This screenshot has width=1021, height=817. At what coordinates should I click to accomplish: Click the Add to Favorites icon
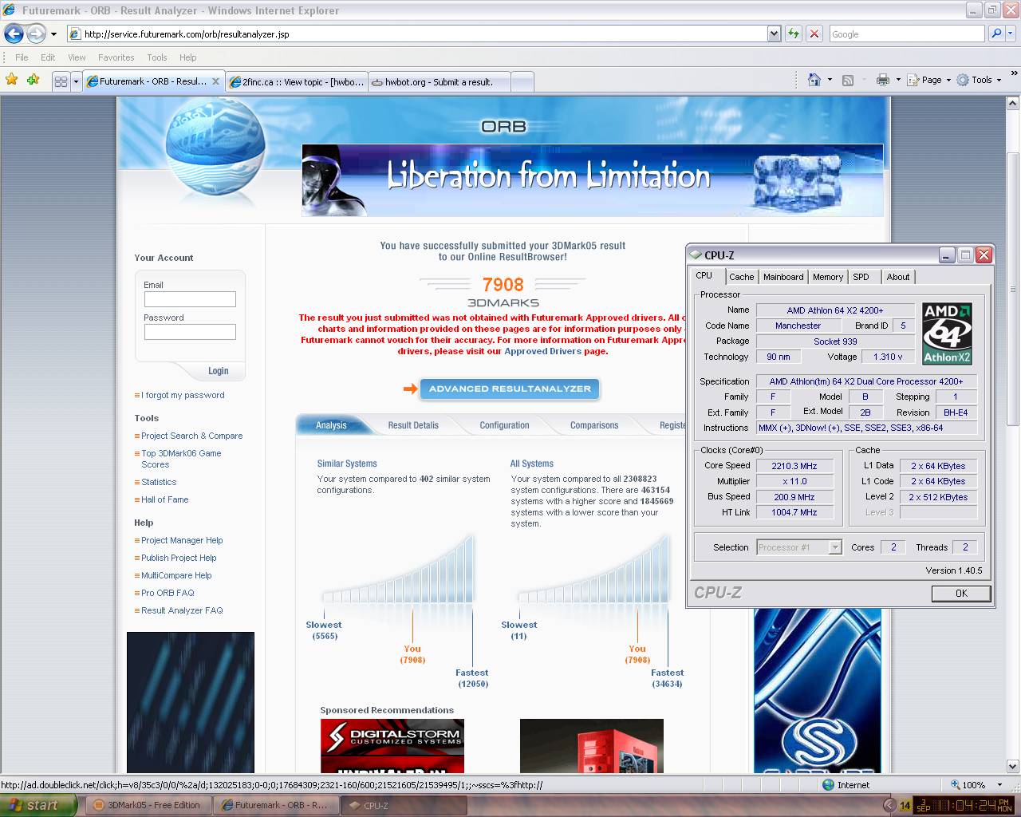pyautogui.click(x=33, y=80)
